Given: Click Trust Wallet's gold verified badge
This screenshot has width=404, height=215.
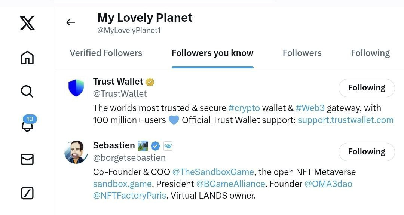Looking at the screenshot, I should [150, 82].
